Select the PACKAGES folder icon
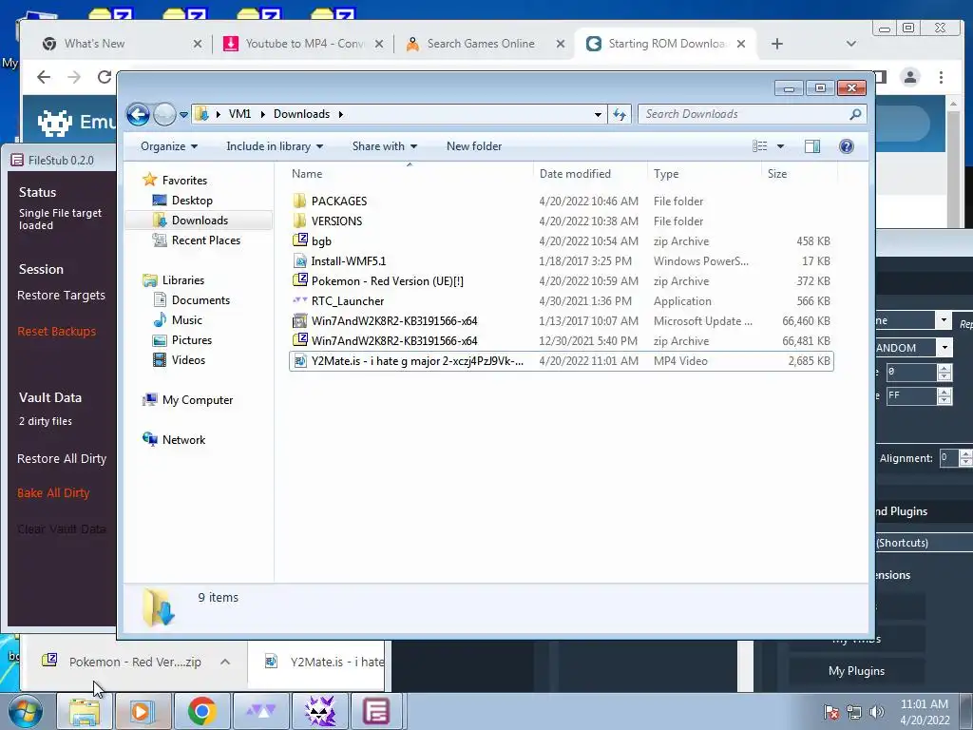The height and width of the screenshot is (730, 973). coord(299,202)
